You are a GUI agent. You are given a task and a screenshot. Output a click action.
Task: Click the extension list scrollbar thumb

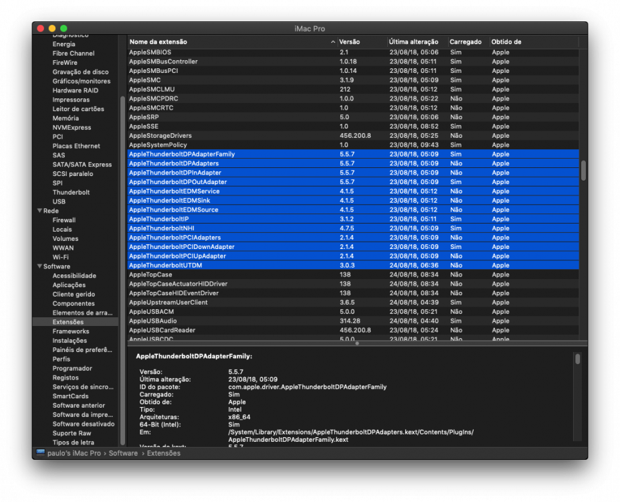[583, 171]
